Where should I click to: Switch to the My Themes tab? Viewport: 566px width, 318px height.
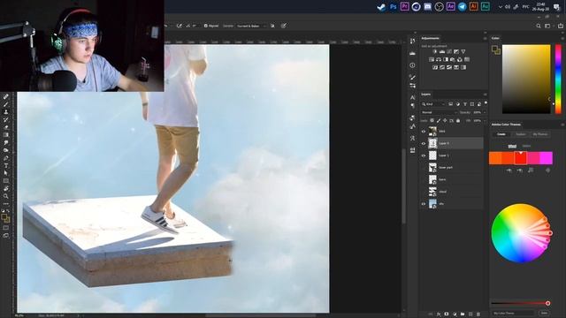point(540,134)
